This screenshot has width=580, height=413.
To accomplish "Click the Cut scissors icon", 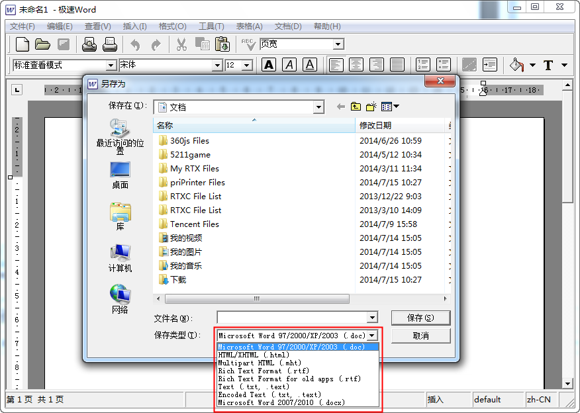I will click(x=181, y=44).
